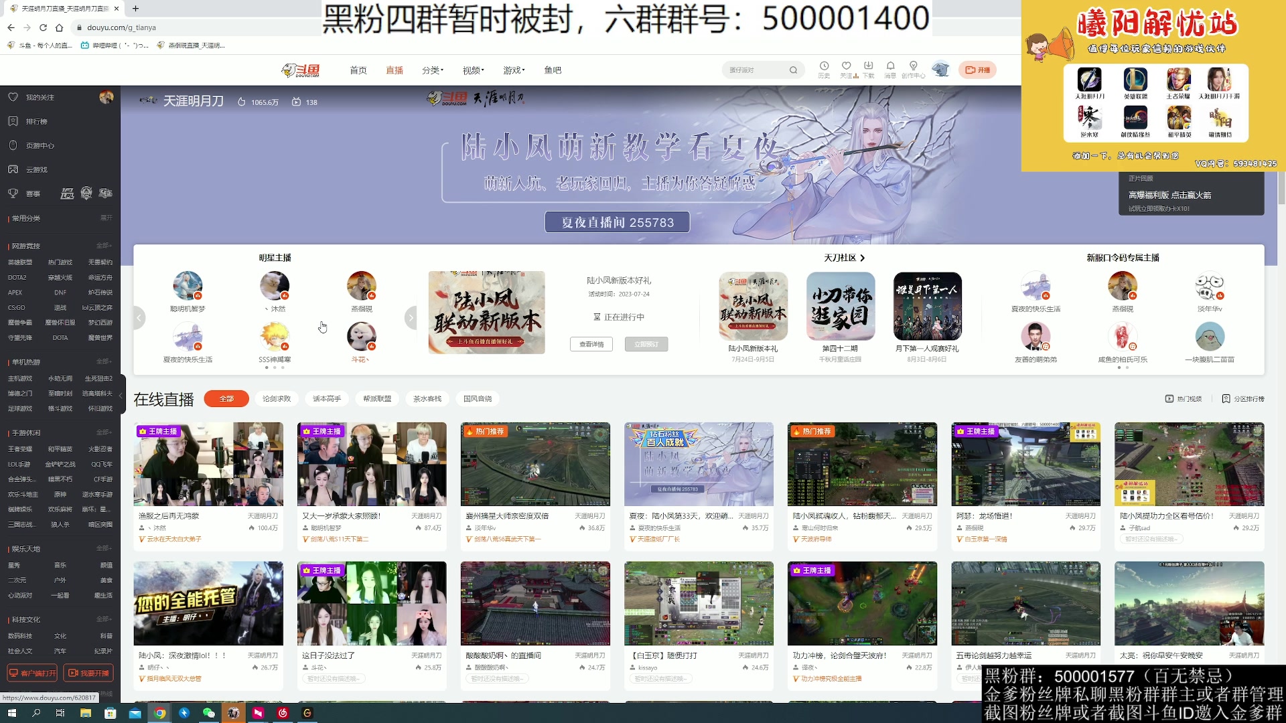The height and width of the screenshot is (723, 1286).
Task: Click the 斑竹派对 search input field
Action: click(757, 70)
